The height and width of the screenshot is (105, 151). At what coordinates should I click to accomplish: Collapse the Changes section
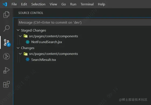pos(18,48)
